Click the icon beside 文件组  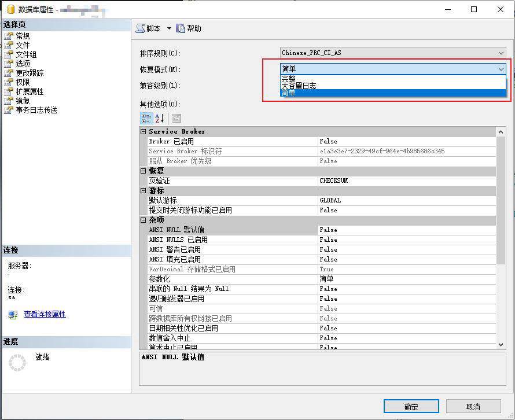tap(9, 54)
